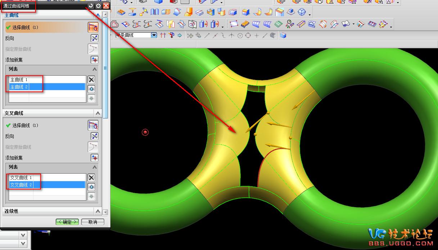The height and width of the screenshot is (250, 438).
Task: Remove selected item from primary curves list
Action: coord(91,80)
